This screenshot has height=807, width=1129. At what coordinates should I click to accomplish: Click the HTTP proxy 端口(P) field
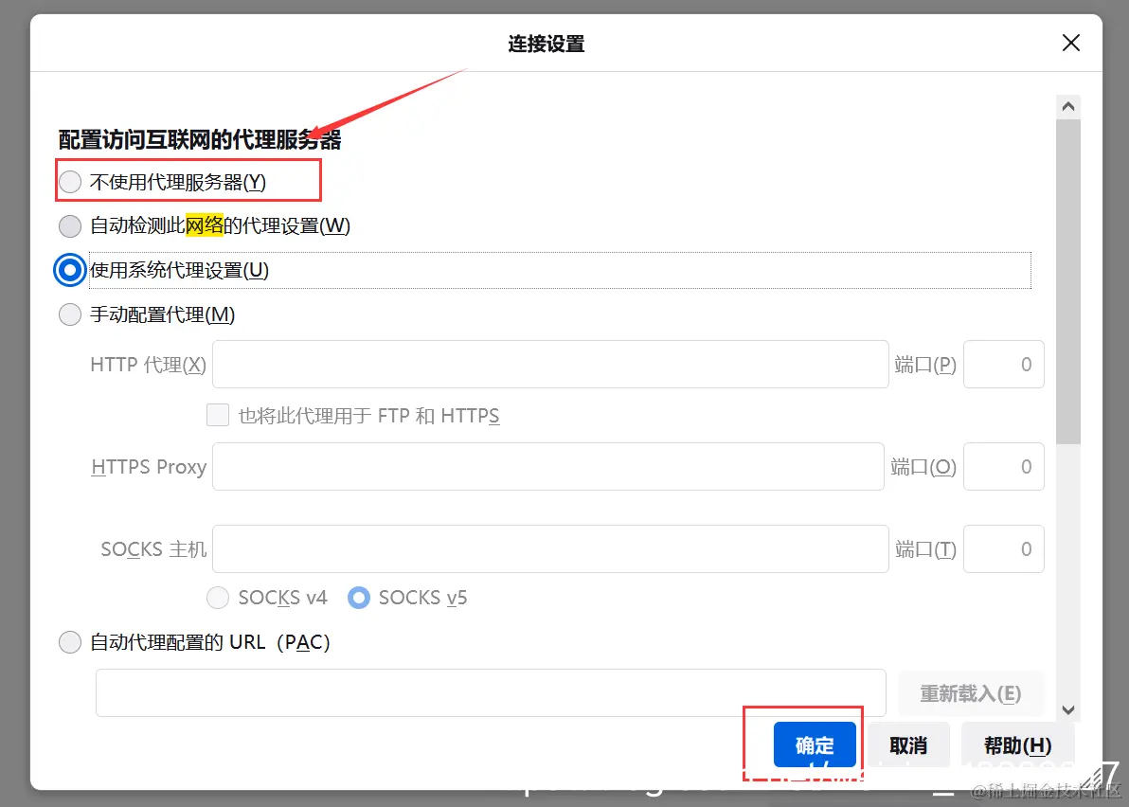[1003, 364]
